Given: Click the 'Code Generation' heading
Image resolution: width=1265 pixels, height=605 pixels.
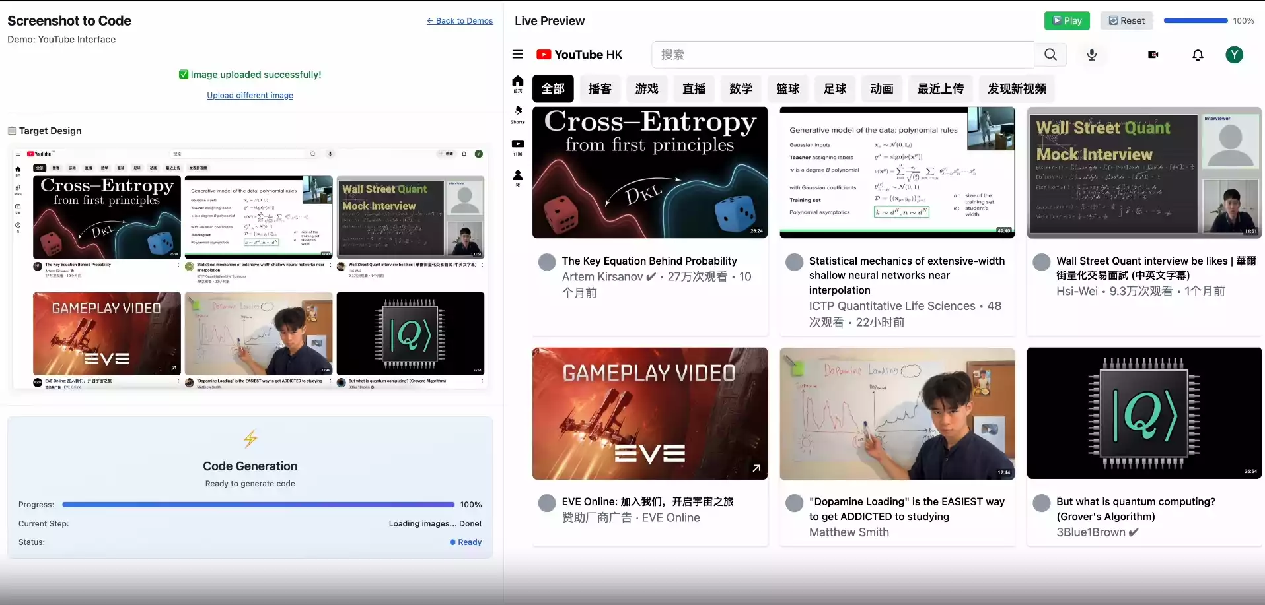Looking at the screenshot, I should (x=250, y=466).
